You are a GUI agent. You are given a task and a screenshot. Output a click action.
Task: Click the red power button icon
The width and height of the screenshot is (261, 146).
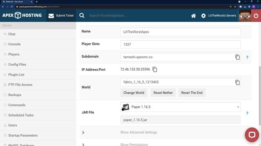tap(256, 15)
